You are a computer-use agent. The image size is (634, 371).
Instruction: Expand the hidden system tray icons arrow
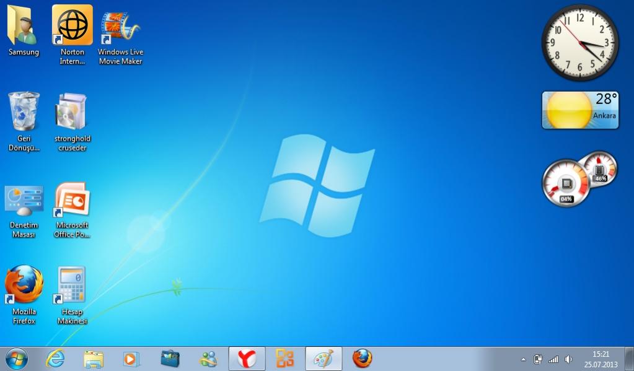click(523, 359)
